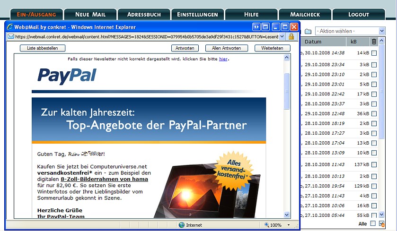The height and width of the screenshot is (231, 397).
Task: Click the Alles versandkostenfrei badge
Action: coord(233,170)
